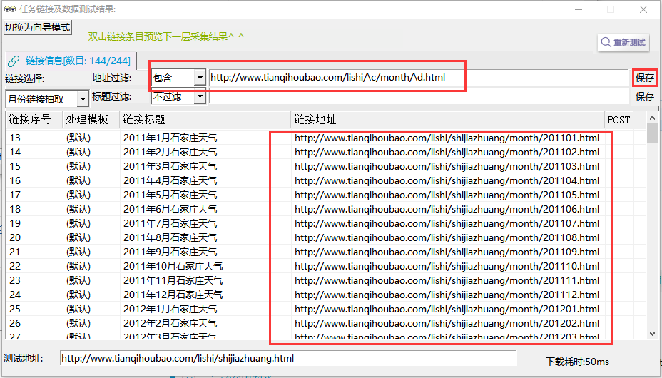Expand the 月份链接抽取 link selection dropdown
The height and width of the screenshot is (378, 662).
pos(83,98)
